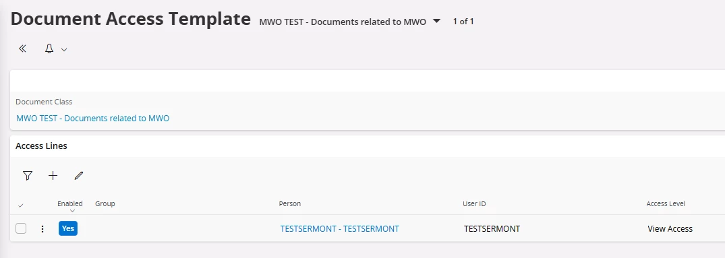Edit access lines with the pencil icon

(x=79, y=175)
